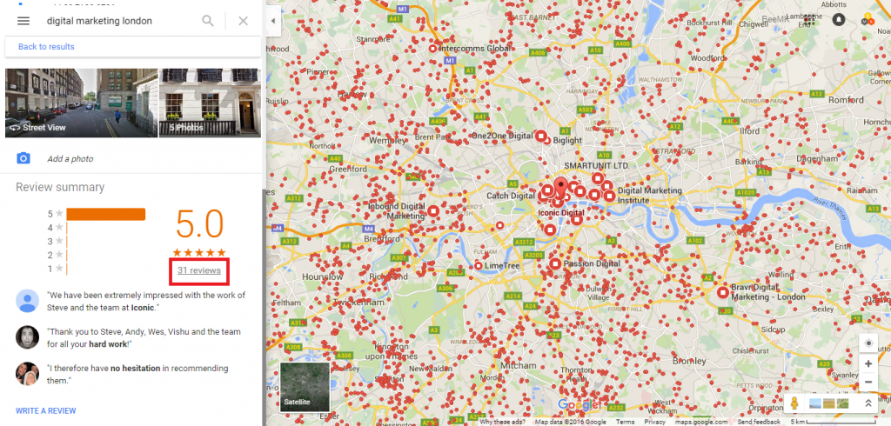Switch to Satellite view

point(305,387)
